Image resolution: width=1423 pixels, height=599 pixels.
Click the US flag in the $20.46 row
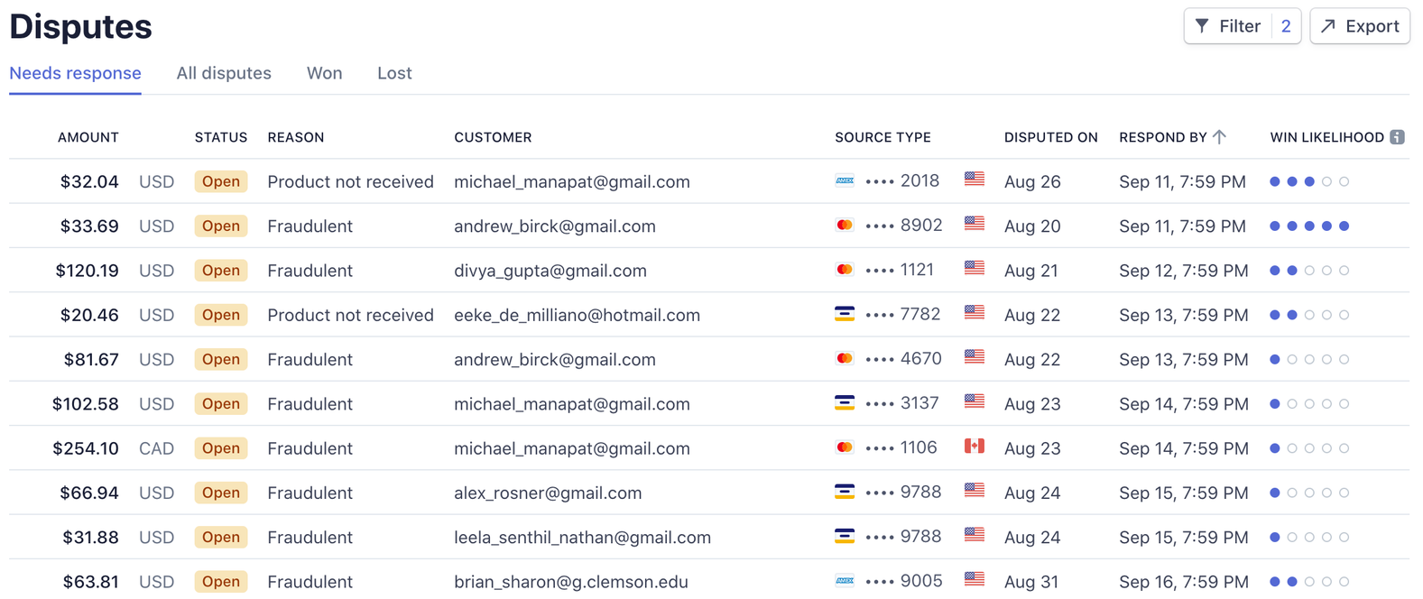click(x=975, y=312)
